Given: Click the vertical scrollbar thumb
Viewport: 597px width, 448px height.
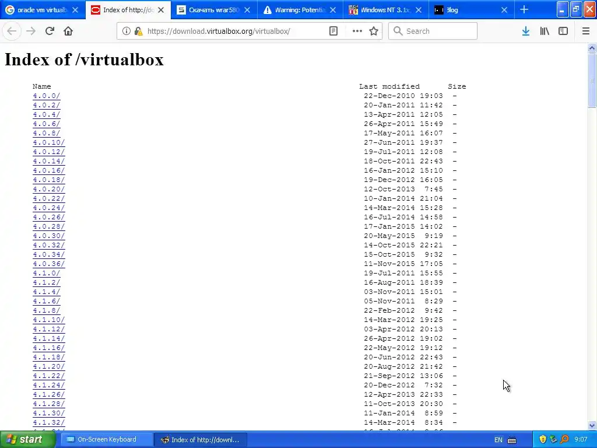Looking at the screenshot, I should (592, 80).
